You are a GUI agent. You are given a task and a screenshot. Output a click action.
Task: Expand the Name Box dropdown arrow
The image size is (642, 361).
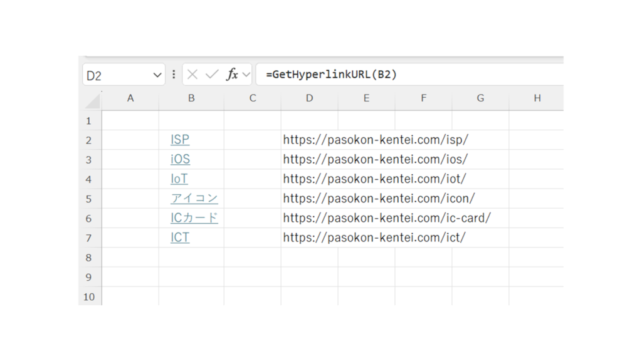(157, 75)
